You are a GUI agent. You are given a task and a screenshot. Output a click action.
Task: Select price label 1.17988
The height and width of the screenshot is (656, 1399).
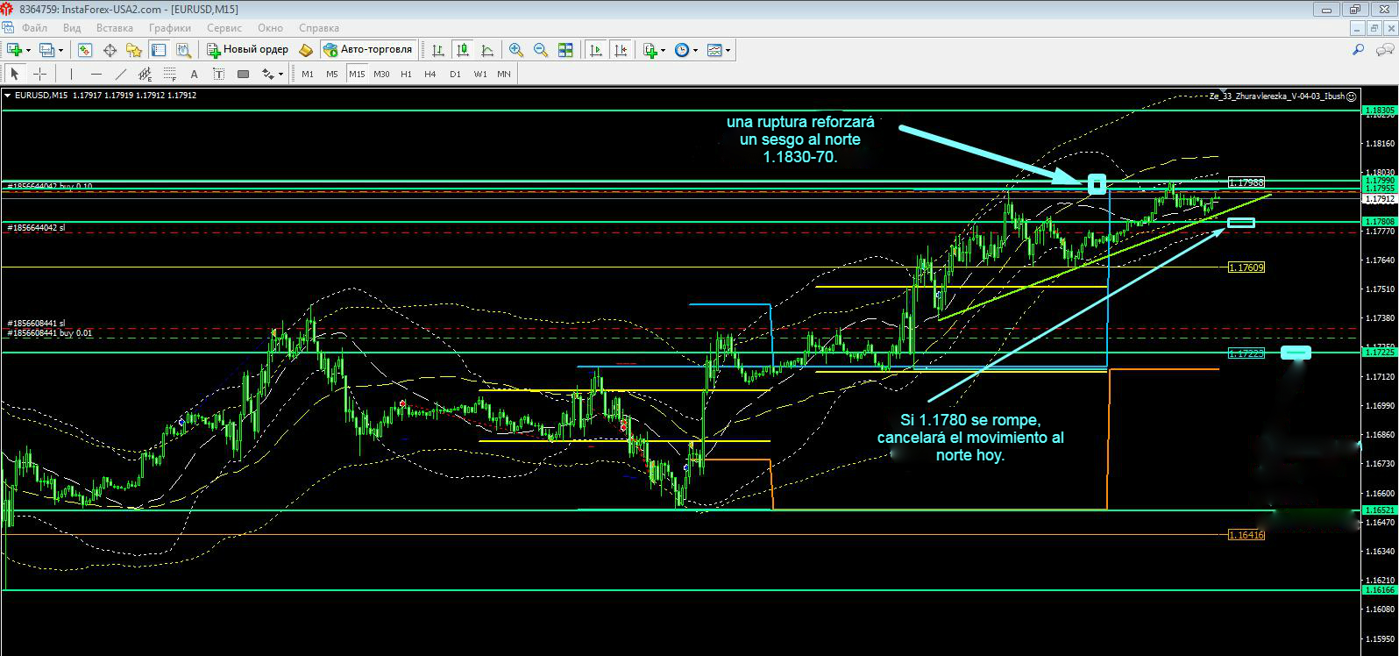tap(1246, 182)
